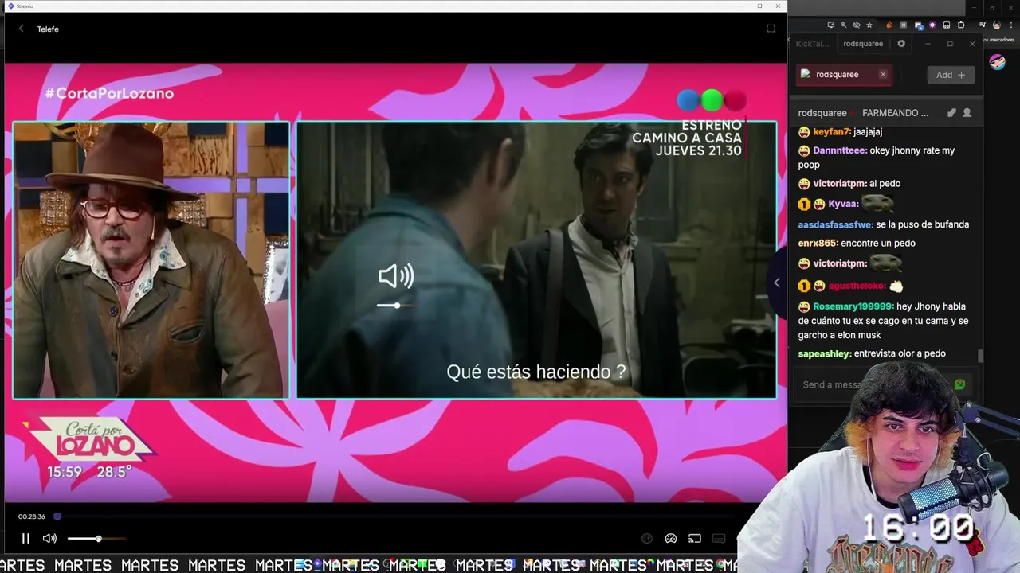Open pinned messages pin icon
This screenshot has height=573, width=1020.
[x=951, y=113]
